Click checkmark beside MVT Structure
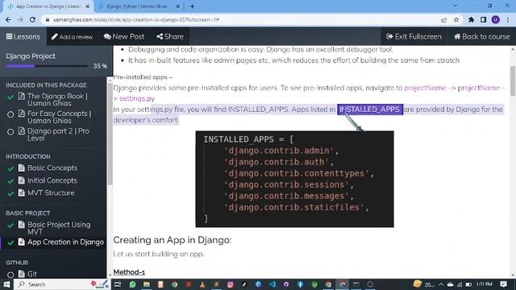 (x=10, y=193)
